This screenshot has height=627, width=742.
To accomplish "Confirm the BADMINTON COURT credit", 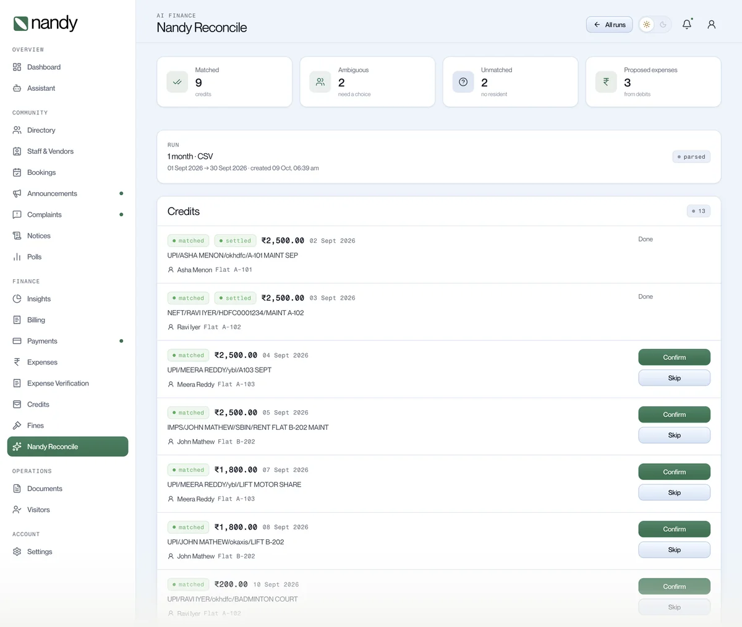I will click(x=674, y=586).
